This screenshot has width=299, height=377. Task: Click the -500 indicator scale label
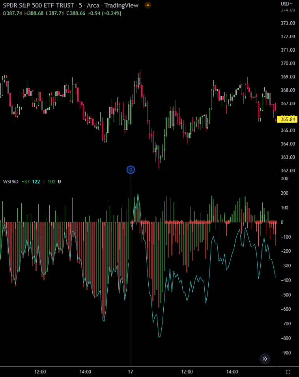coord(286,295)
